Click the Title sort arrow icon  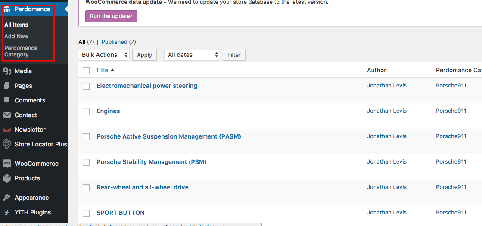(x=112, y=70)
